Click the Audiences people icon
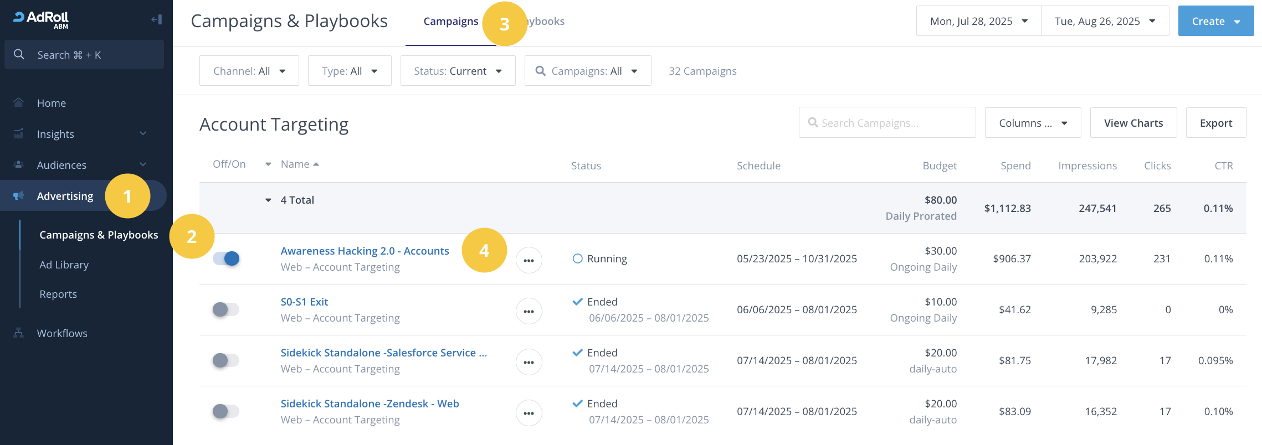This screenshot has height=445, width=1262. [19, 165]
